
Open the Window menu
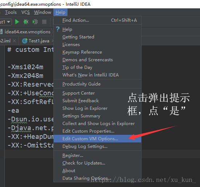(x=42, y=12)
